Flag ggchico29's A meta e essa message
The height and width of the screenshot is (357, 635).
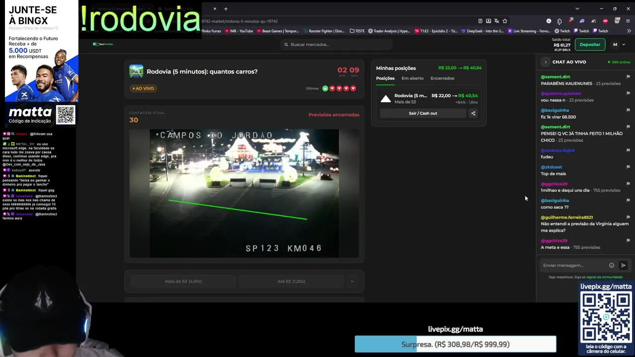628,240
